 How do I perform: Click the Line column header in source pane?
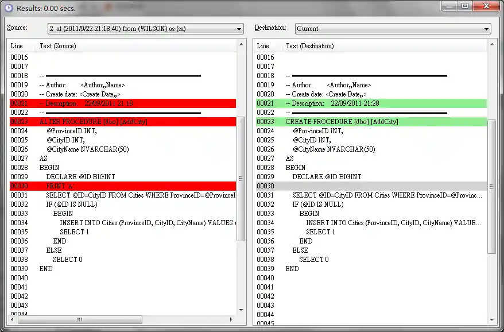(17, 46)
